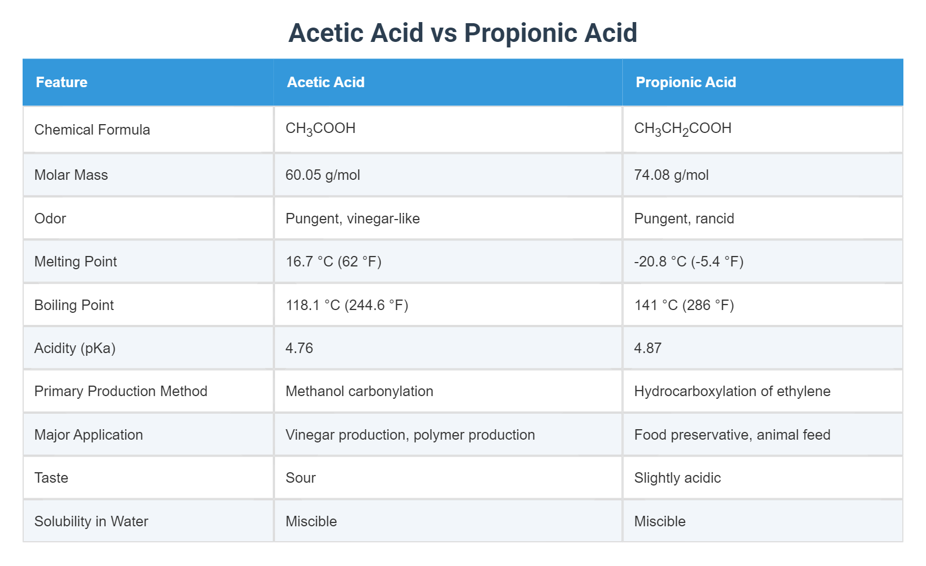926x566 pixels.
Task: Click the 60.05 g/mol cell
Action: (x=322, y=175)
